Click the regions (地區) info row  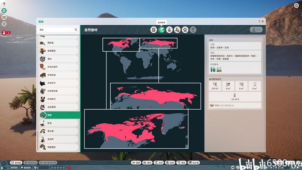point(235,56)
